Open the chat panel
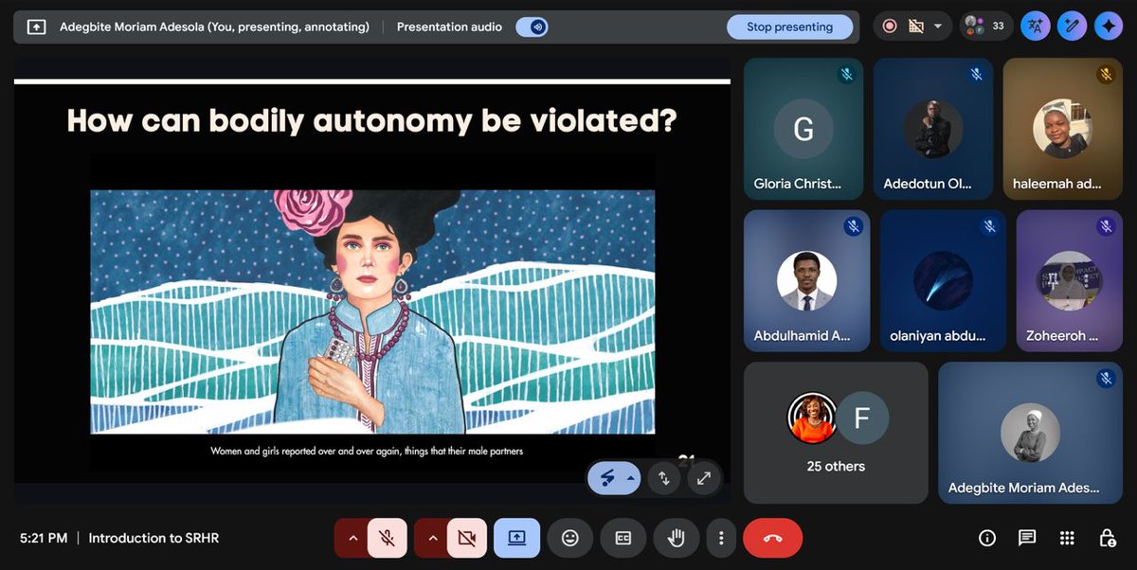This screenshot has height=570, width=1137. (1027, 538)
